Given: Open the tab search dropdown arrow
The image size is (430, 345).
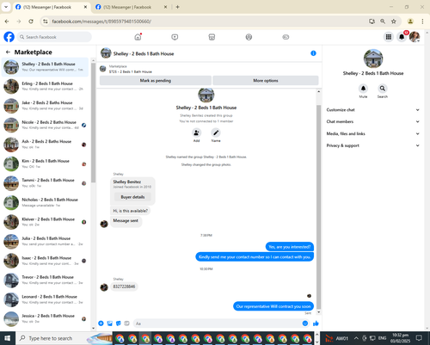Looking at the screenshot, I should 6,7.
